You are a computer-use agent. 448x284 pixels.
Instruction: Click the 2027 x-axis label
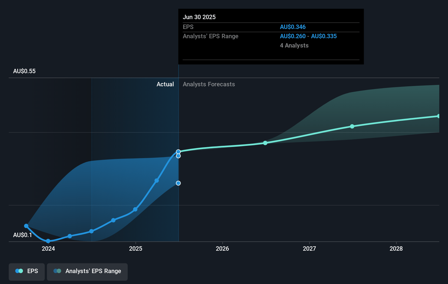[x=309, y=248]
